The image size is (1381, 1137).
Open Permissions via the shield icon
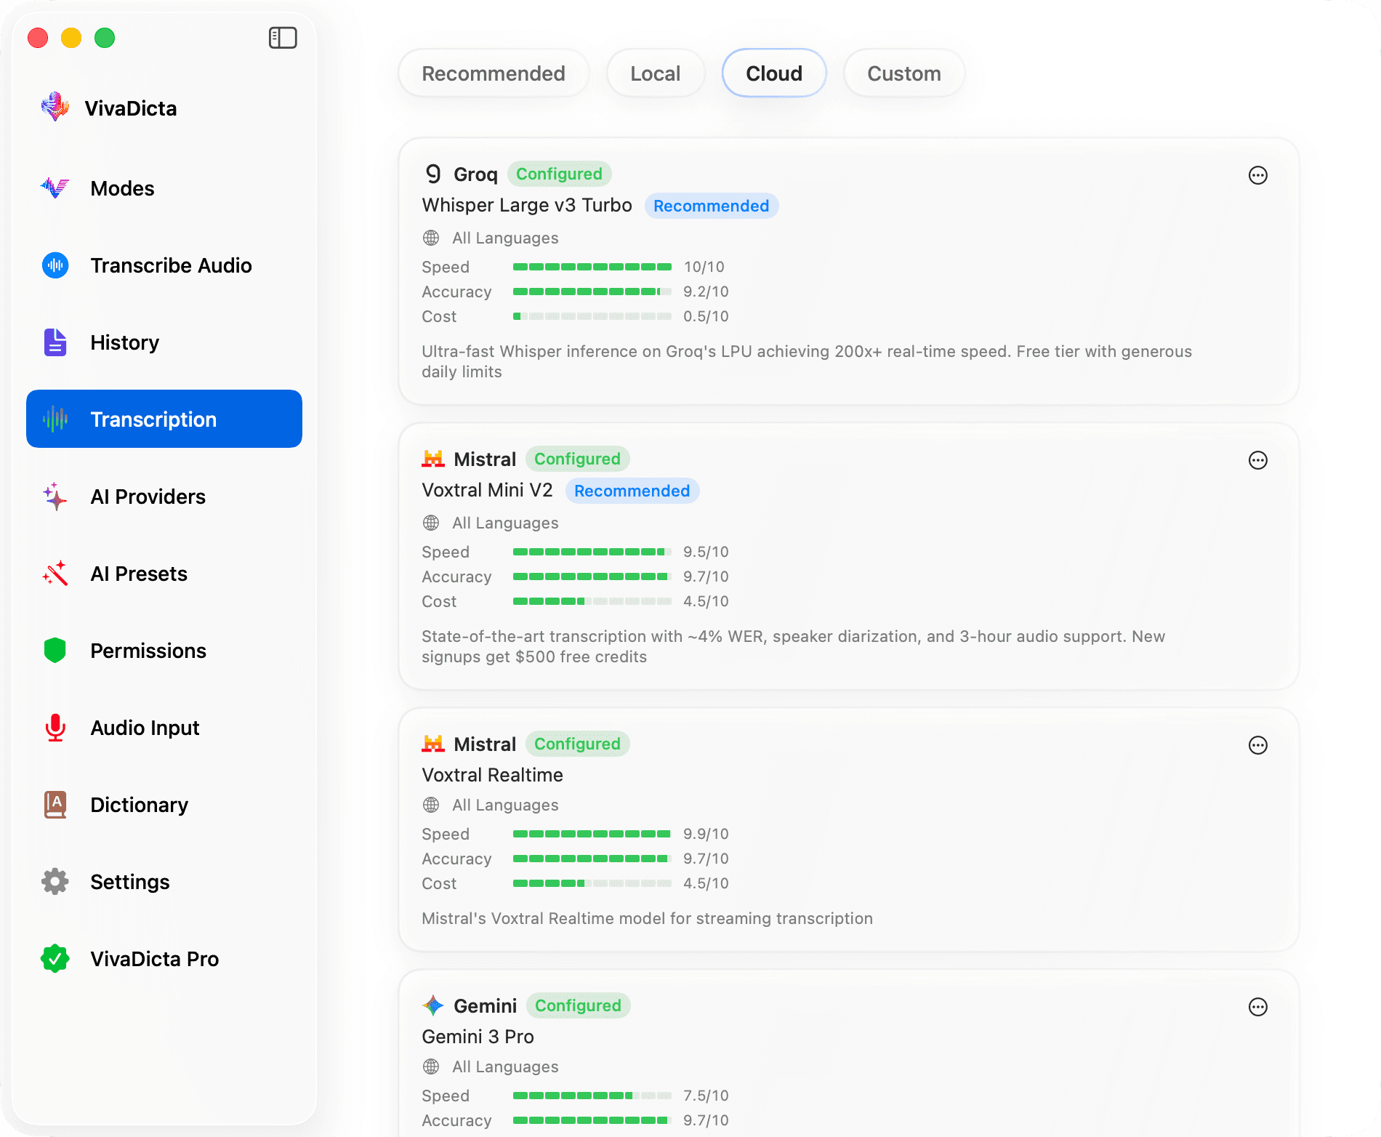(x=55, y=651)
